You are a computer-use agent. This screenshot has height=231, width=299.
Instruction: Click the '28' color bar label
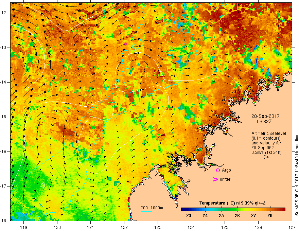tap(270, 216)
